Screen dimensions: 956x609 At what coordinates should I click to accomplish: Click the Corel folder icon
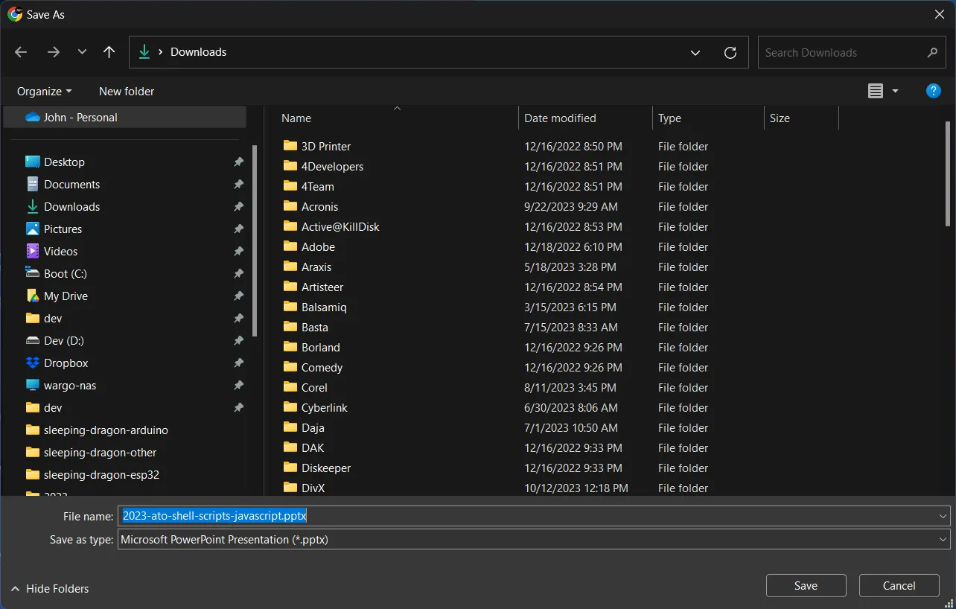pyautogui.click(x=290, y=387)
